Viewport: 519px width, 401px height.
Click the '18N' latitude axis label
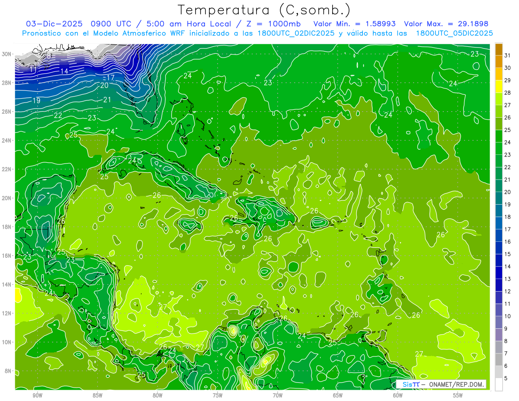6,227
